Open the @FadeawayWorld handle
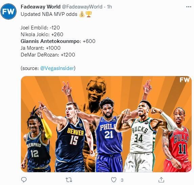 (82, 7)
